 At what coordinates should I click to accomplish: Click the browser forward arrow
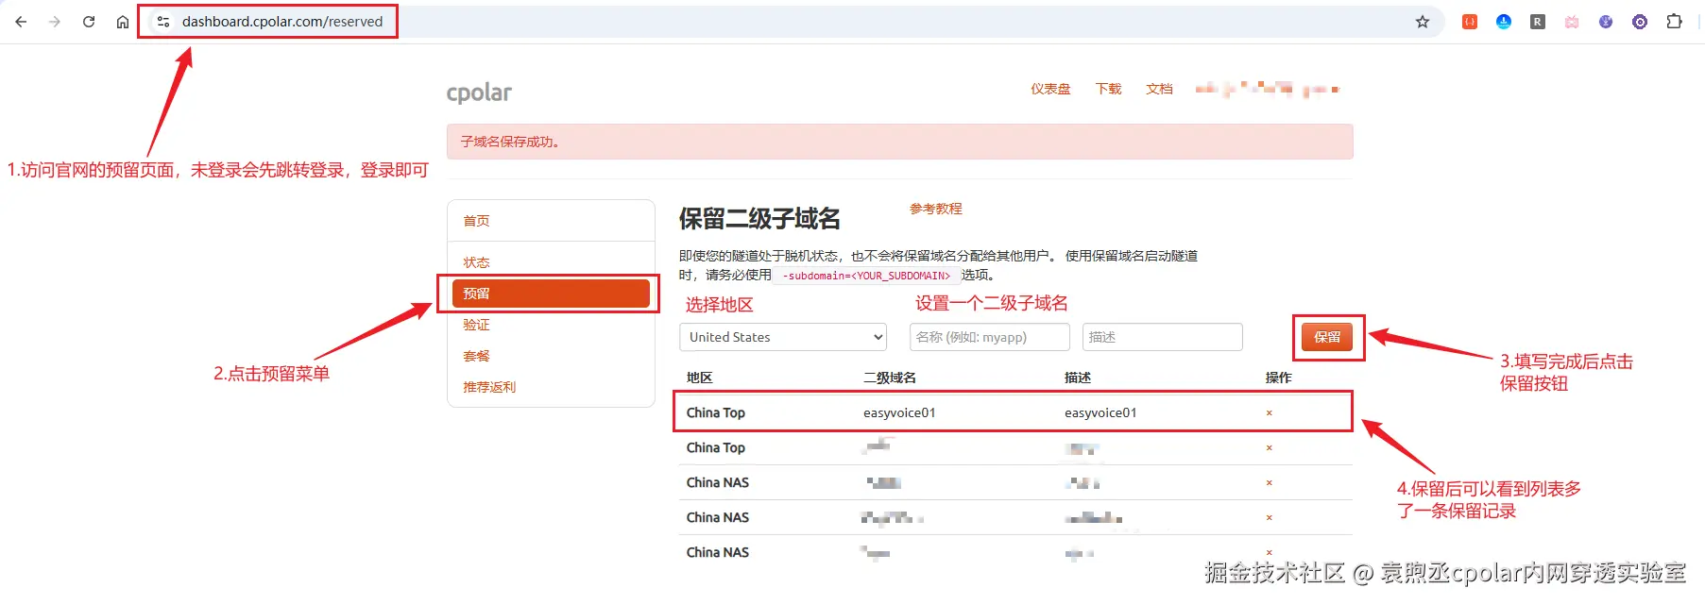pyautogui.click(x=55, y=22)
